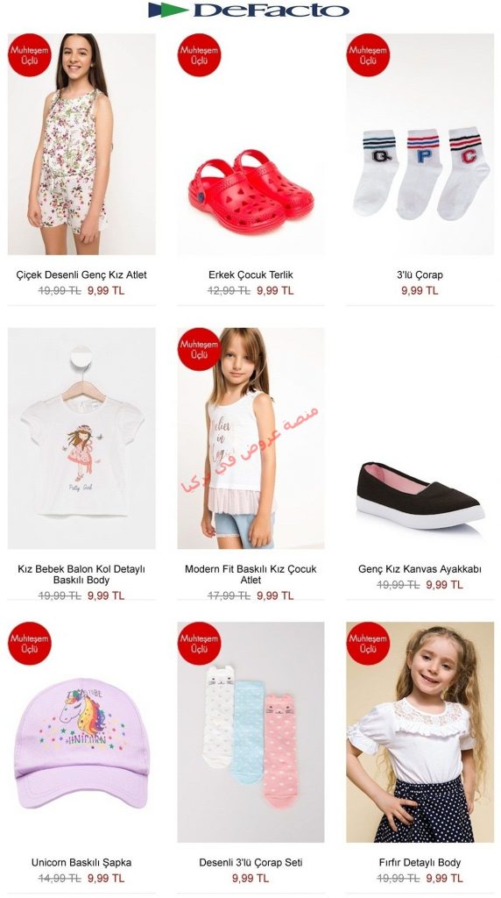Click the DeFacto logo at top
Viewport: 501px width, 898px height.
(x=249, y=10)
